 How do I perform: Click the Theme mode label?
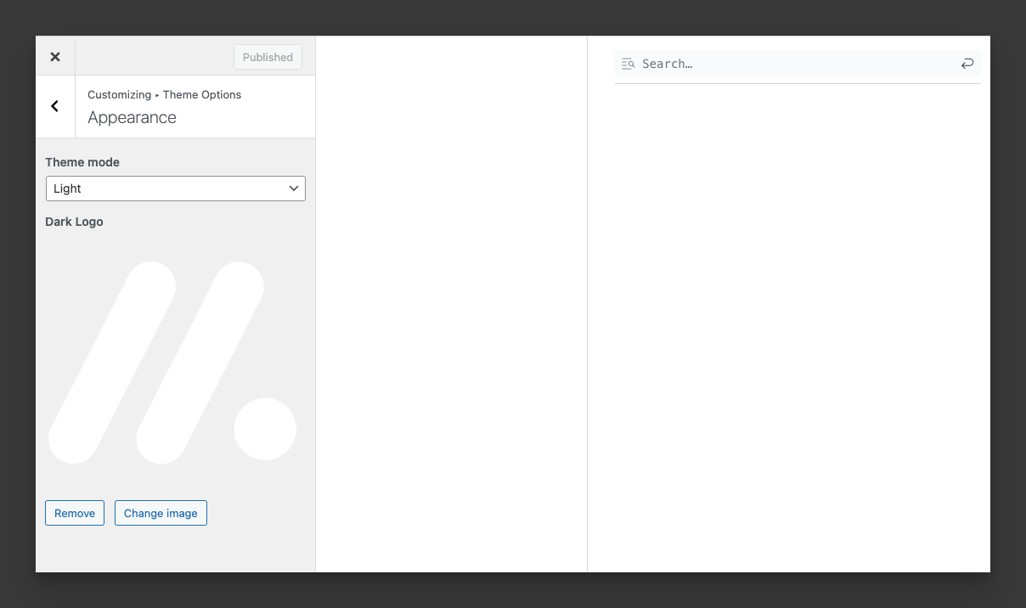pos(82,162)
